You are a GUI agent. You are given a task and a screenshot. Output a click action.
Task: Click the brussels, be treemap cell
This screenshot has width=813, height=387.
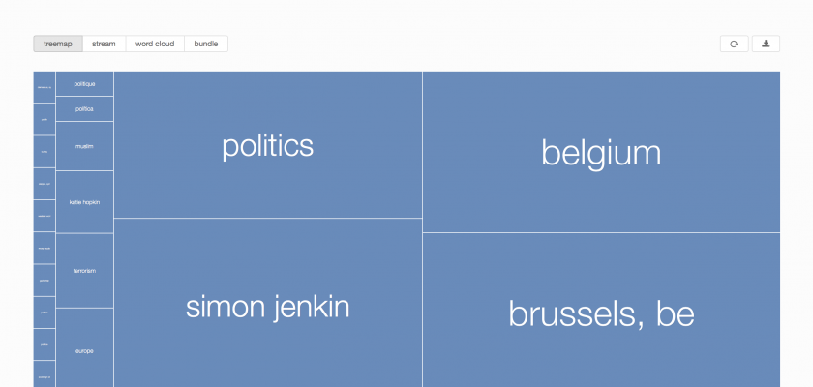pos(601,313)
